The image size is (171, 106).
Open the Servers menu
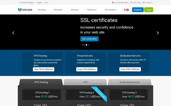(75, 10)
